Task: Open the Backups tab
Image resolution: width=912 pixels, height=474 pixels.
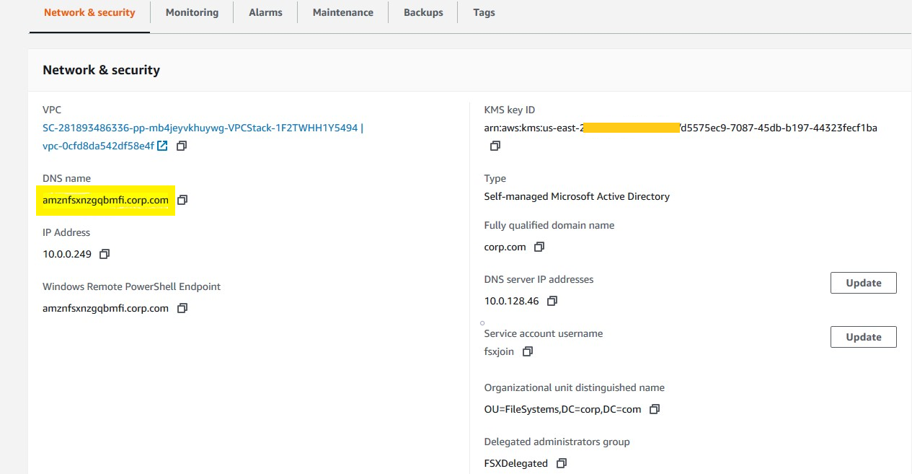Action: point(422,12)
